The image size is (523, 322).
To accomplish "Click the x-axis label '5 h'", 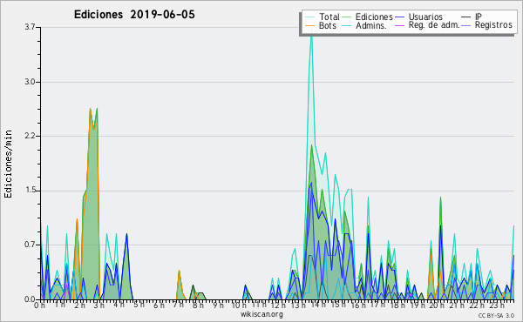I will coord(139,305).
